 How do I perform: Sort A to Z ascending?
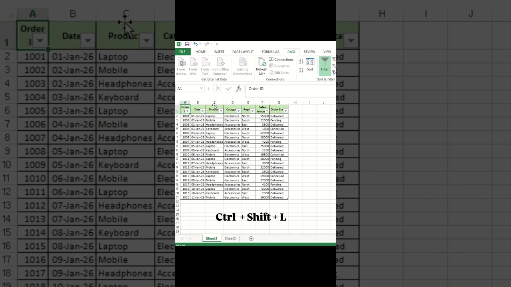click(x=301, y=62)
